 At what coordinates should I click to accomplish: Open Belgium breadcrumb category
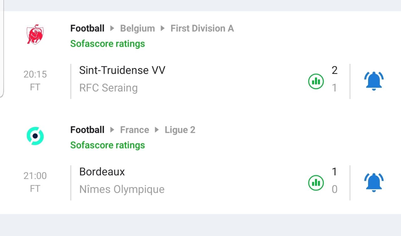(138, 29)
